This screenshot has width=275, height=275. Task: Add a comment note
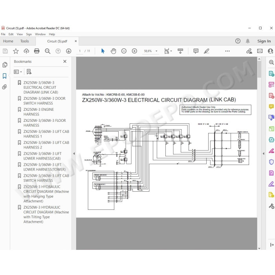click(x=196, y=51)
